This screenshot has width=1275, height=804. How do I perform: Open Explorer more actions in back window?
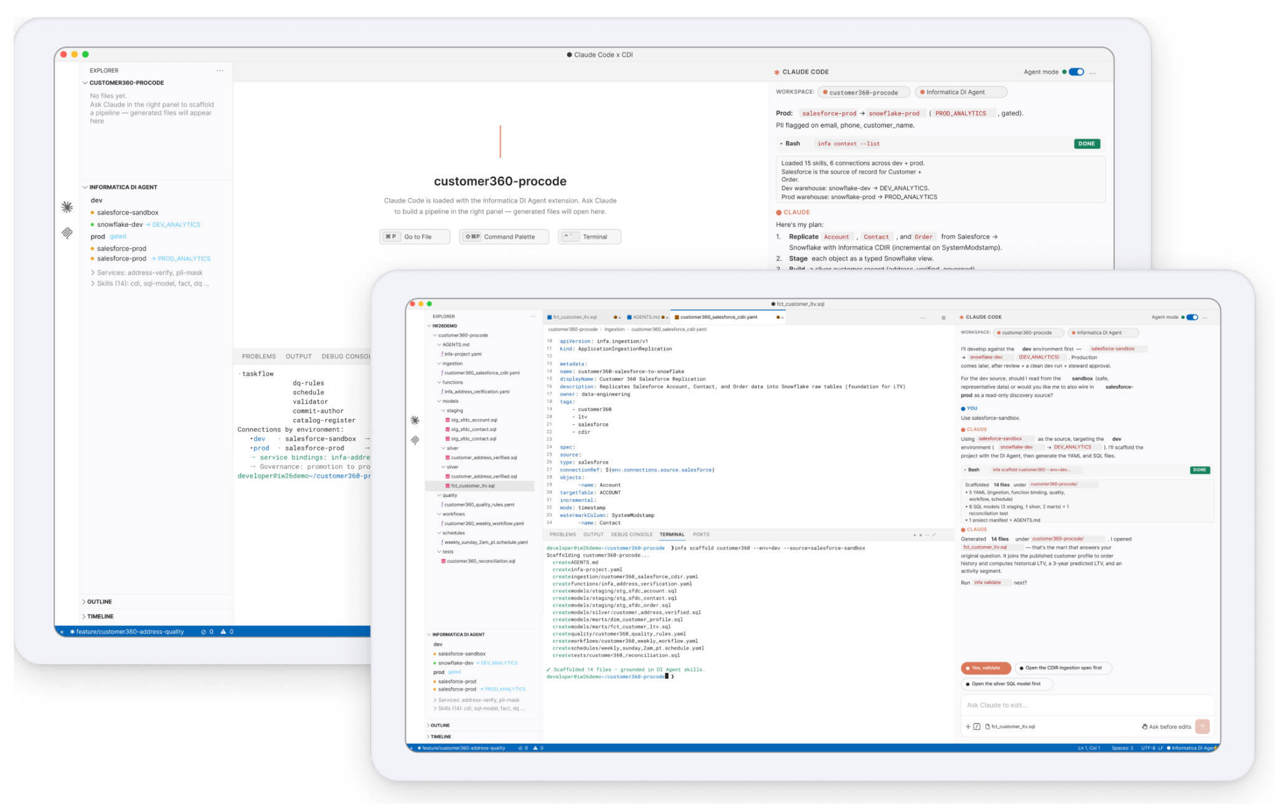pos(220,70)
